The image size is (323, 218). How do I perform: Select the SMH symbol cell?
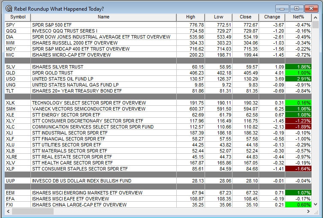click(x=18, y=109)
